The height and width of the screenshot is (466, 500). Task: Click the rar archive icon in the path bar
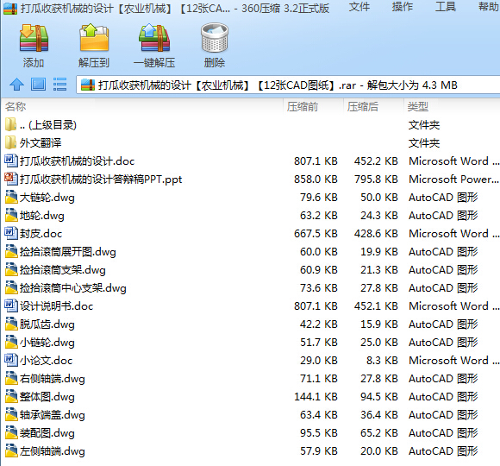coord(88,85)
